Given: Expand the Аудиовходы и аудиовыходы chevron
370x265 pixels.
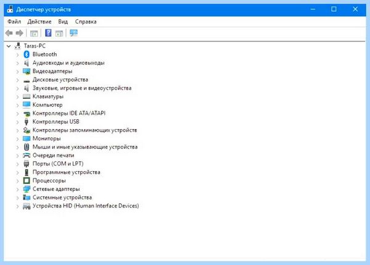Looking at the screenshot, I should click(x=18, y=63).
